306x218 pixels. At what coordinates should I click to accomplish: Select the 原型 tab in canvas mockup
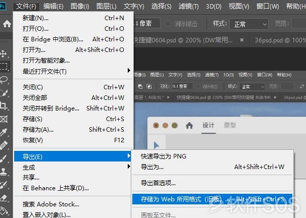click(230, 125)
